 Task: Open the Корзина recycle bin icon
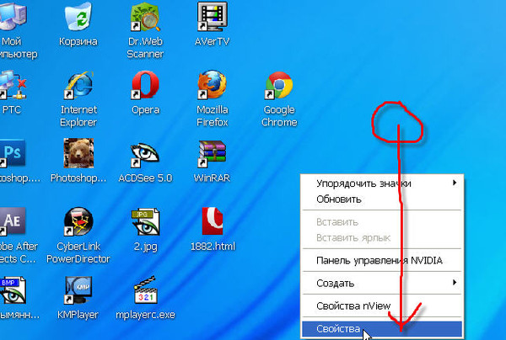click(78, 18)
